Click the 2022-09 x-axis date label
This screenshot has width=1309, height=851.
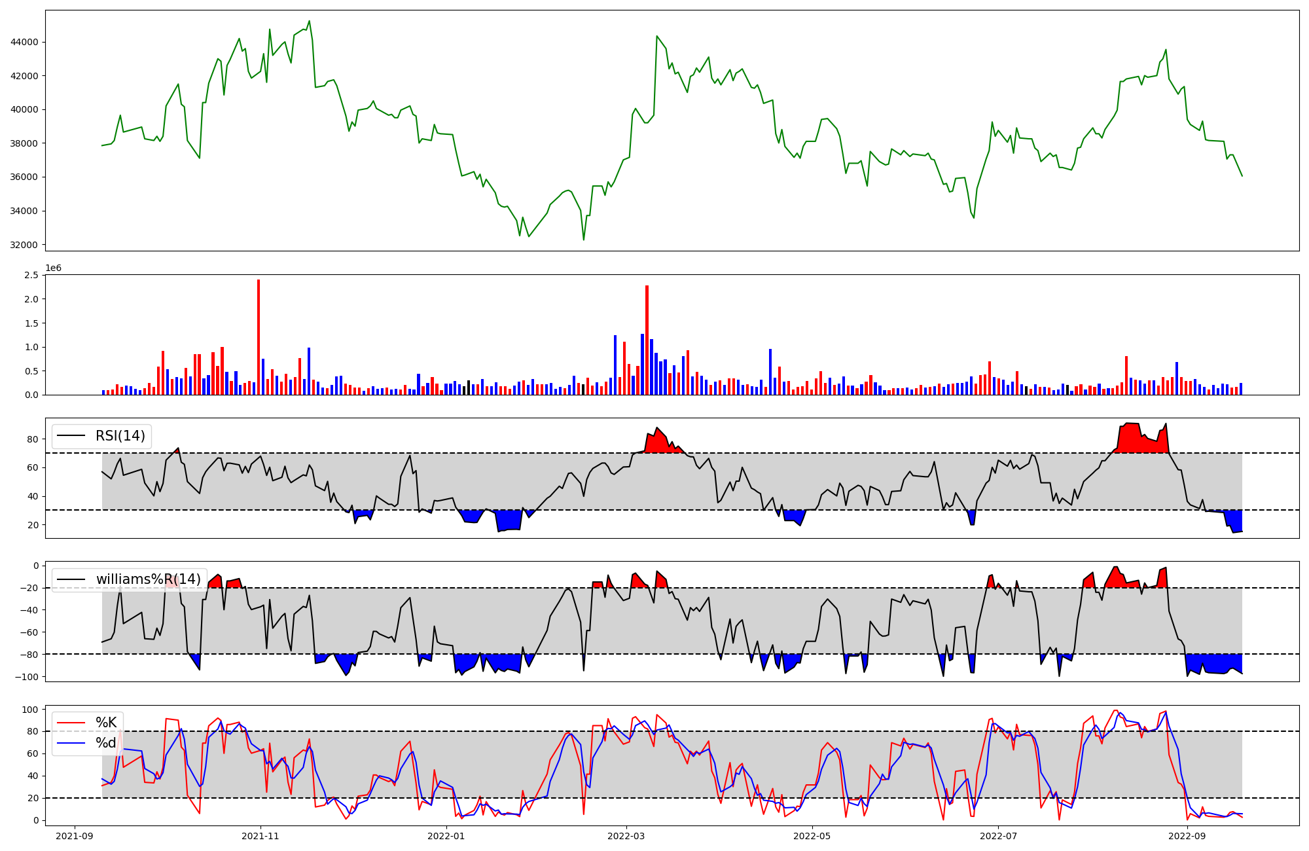coord(1187,836)
